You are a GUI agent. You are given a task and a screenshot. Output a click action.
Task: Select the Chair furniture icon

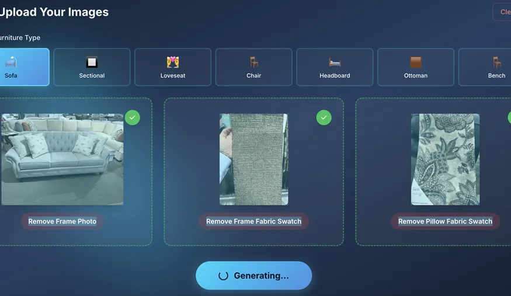(x=253, y=62)
